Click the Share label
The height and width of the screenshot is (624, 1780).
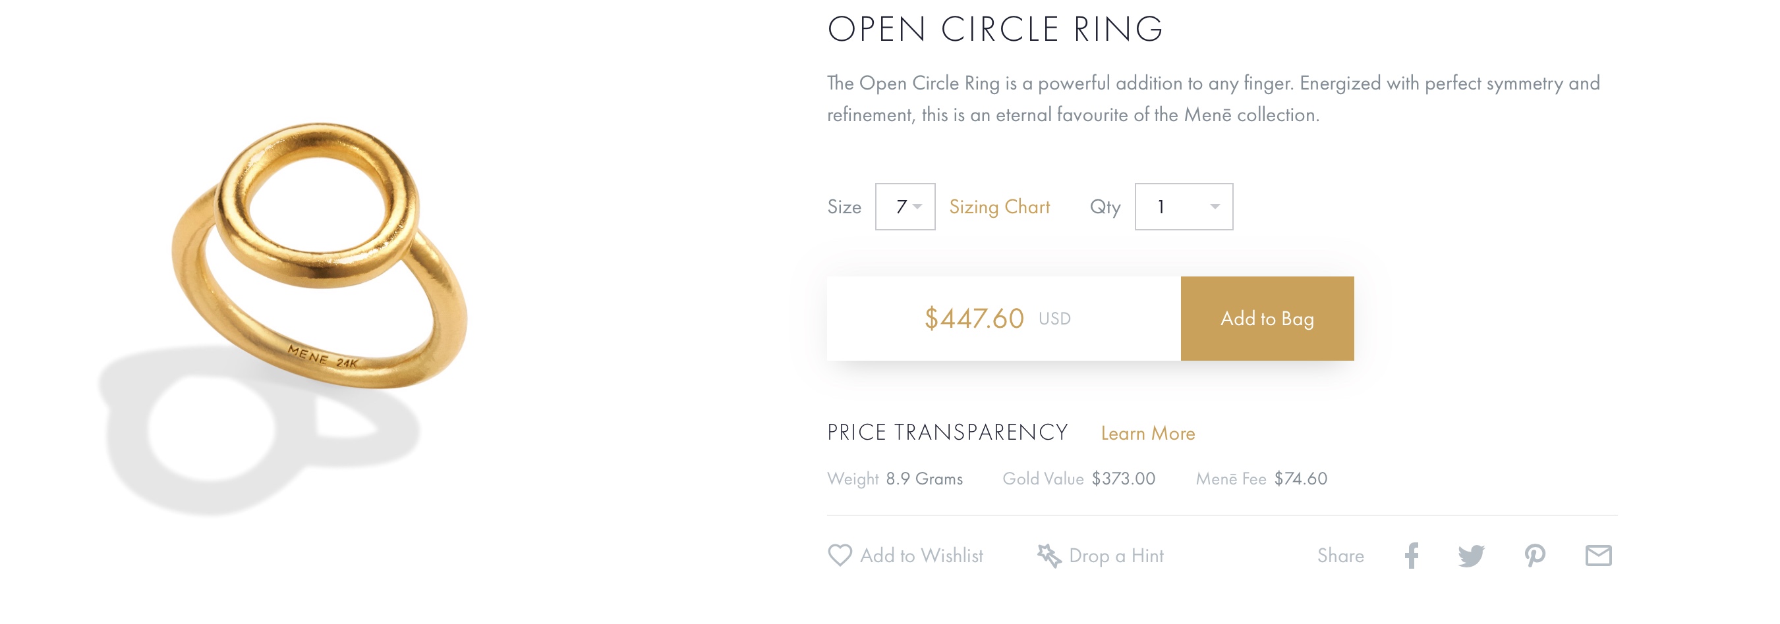pos(1340,556)
